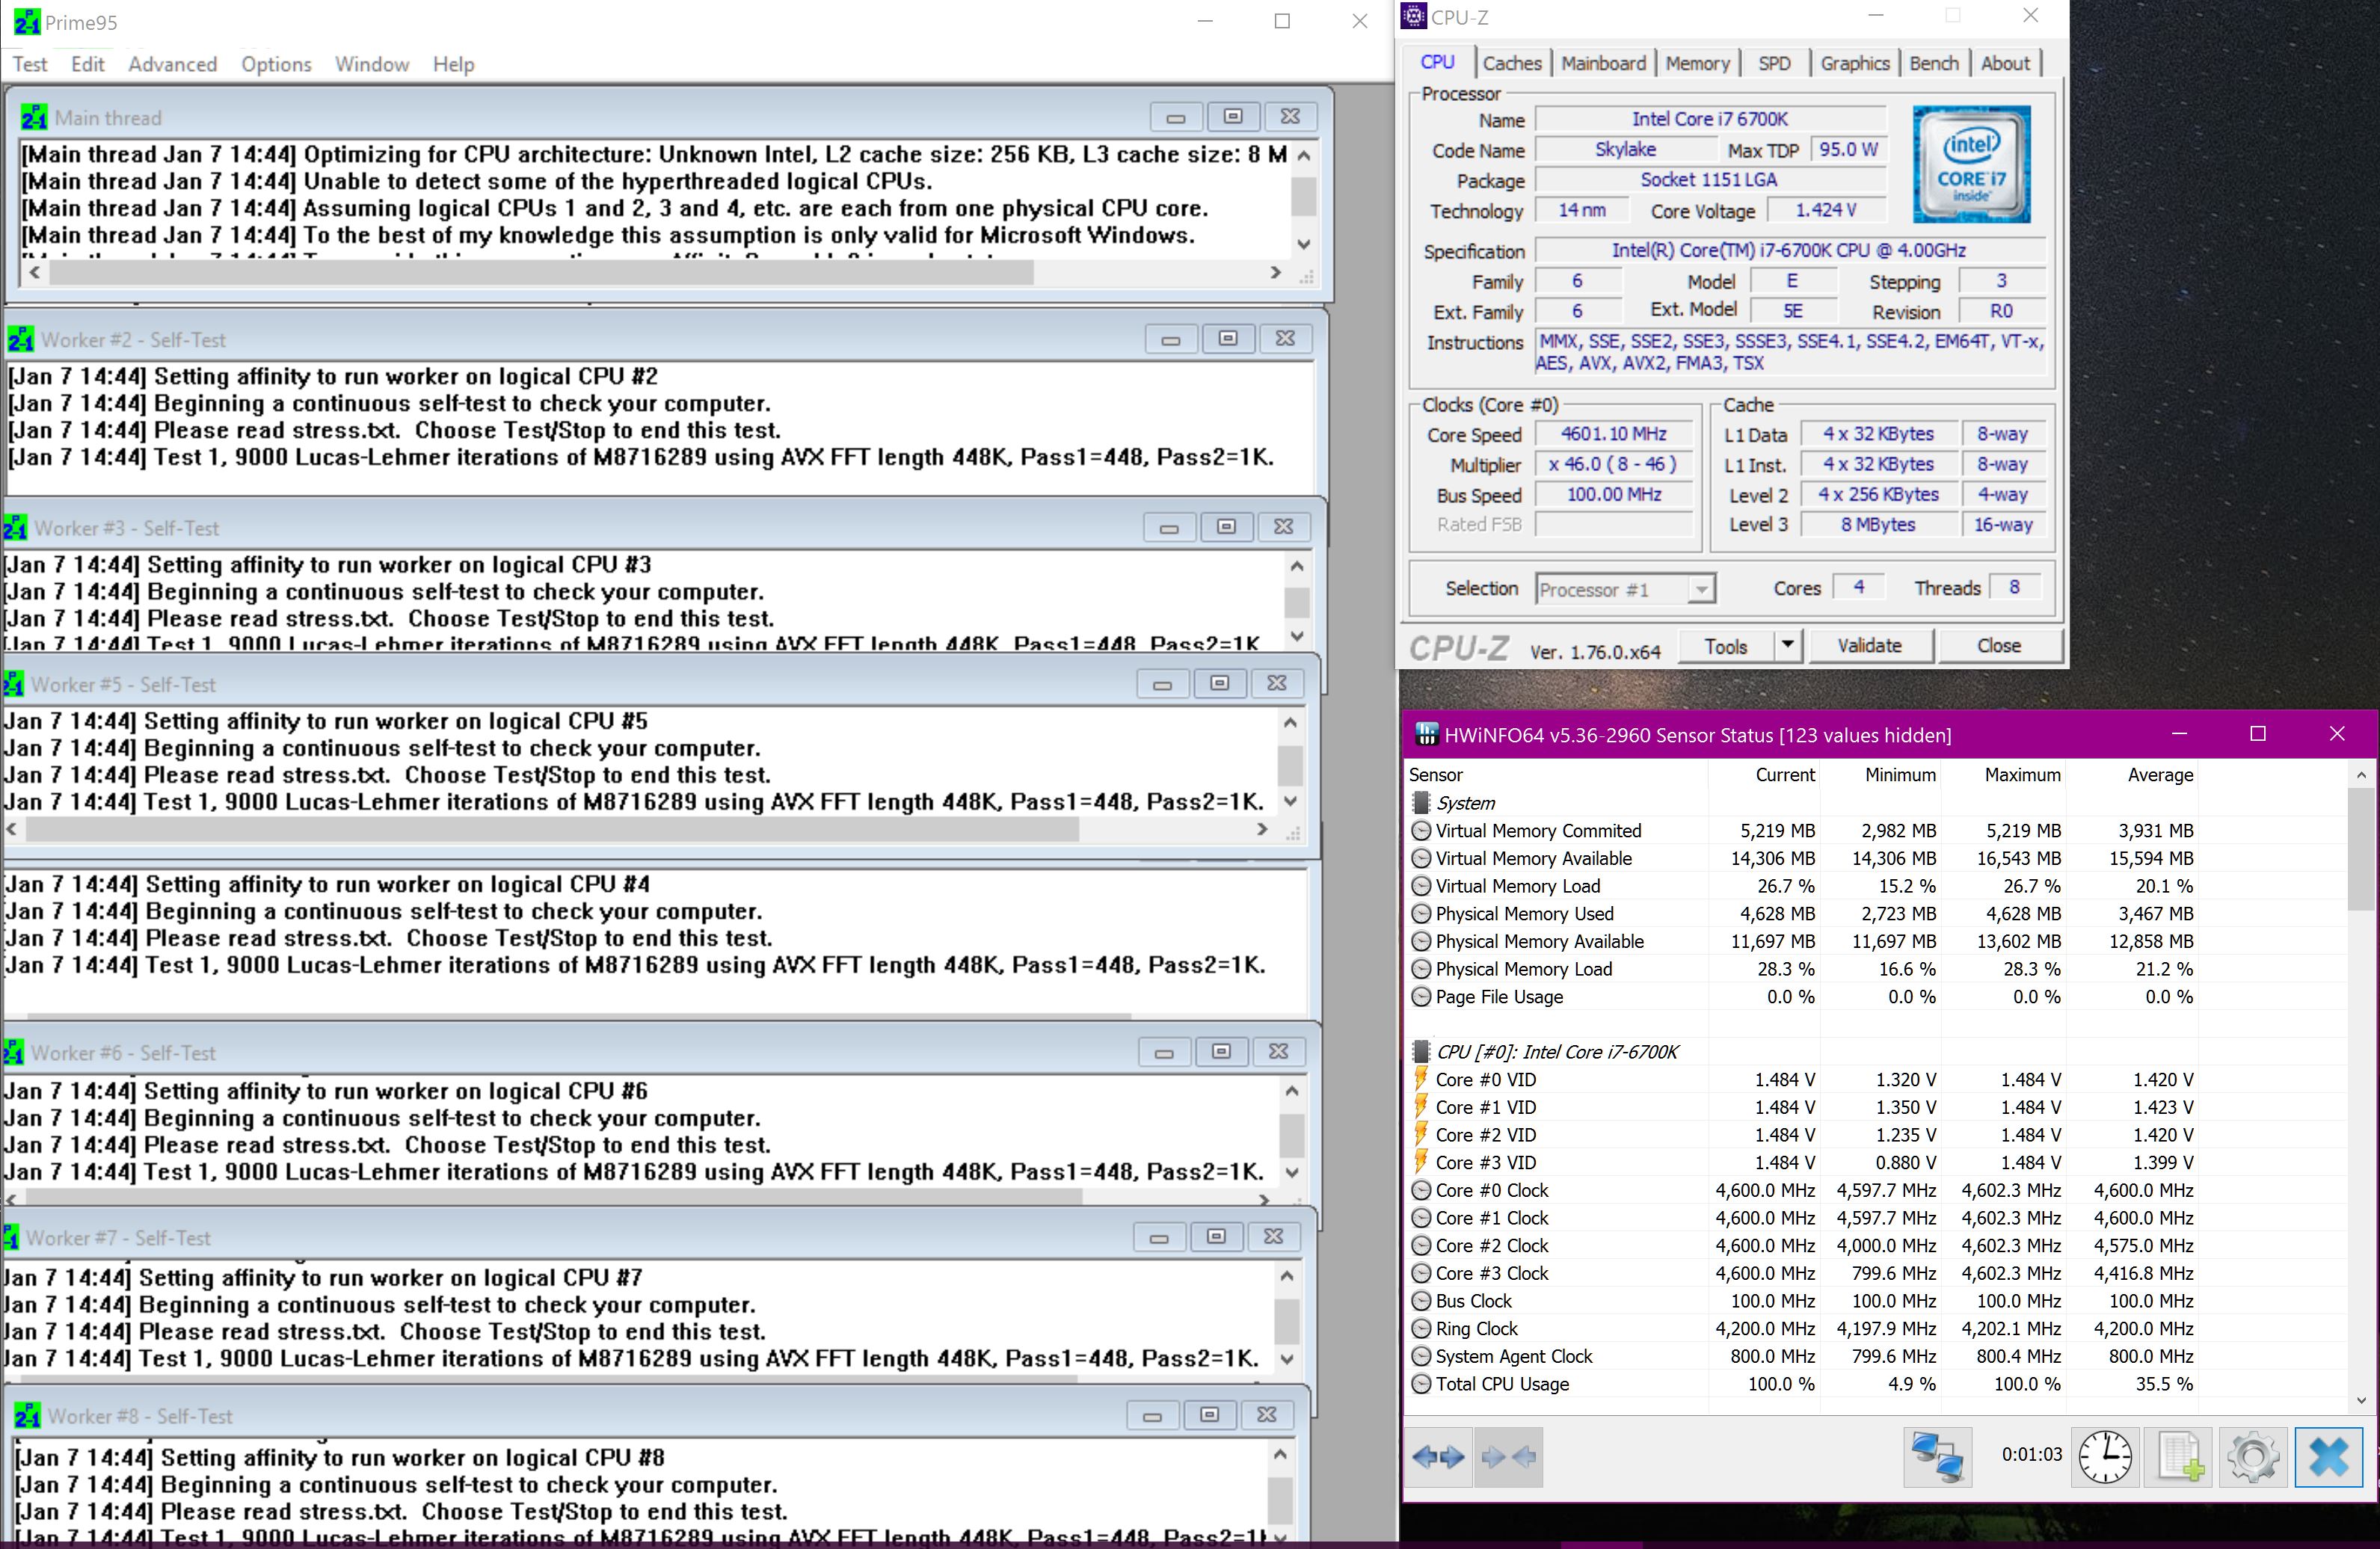Open the Mainboard tab in CPU-Z
This screenshot has width=2380, height=1549.
point(1603,63)
